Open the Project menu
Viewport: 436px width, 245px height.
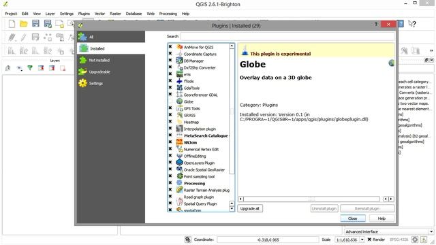(x=11, y=14)
